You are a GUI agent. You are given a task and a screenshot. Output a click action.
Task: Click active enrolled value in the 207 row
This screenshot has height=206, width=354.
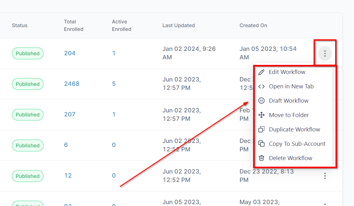(x=114, y=115)
